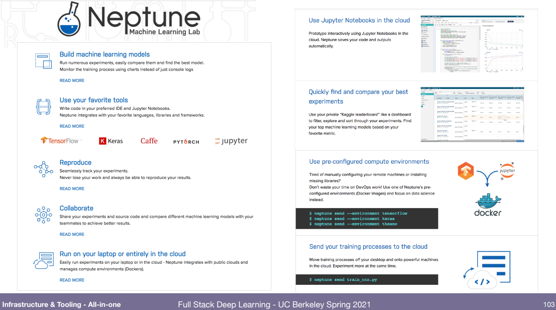Screen dimensions: 556x310
Task: Click the Caffe logo
Action: [x=149, y=141]
